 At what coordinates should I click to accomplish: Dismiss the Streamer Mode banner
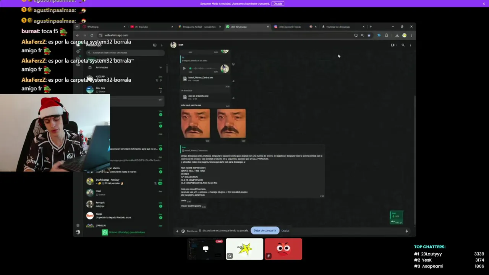pyautogui.click(x=484, y=3)
